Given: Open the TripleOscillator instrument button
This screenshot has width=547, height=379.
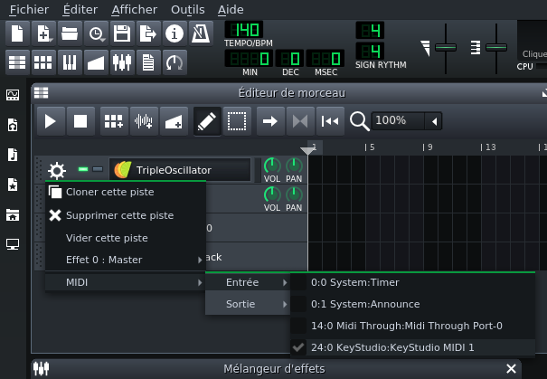Looking at the screenshot, I should (x=180, y=170).
